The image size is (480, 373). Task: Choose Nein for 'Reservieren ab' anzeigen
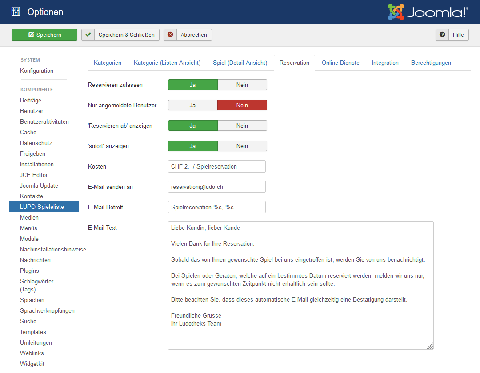pyautogui.click(x=242, y=126)
